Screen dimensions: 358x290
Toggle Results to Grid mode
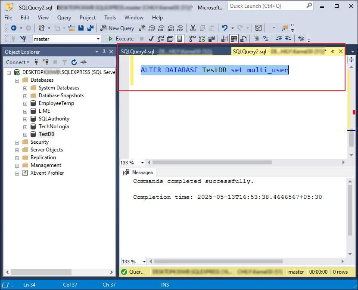point(234,39)
